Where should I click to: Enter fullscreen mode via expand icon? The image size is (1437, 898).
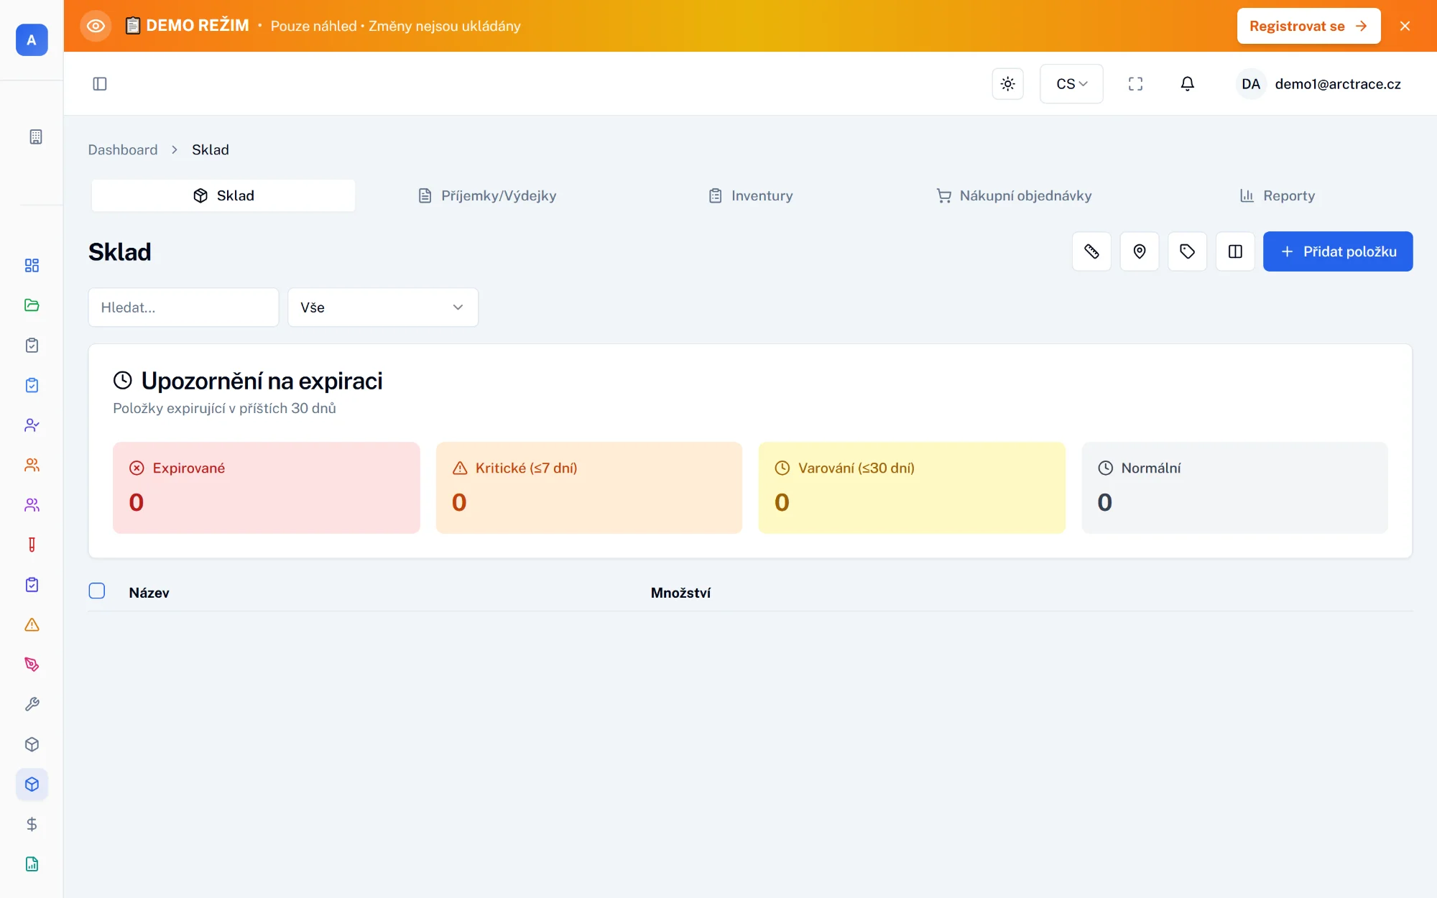coord(1135,84)
